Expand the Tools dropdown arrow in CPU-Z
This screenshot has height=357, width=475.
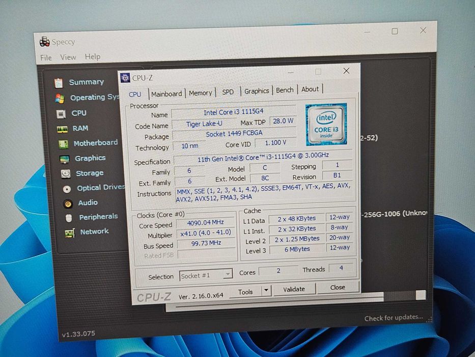tap(266, 290)
